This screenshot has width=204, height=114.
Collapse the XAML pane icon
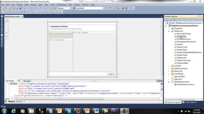point(162,81)
